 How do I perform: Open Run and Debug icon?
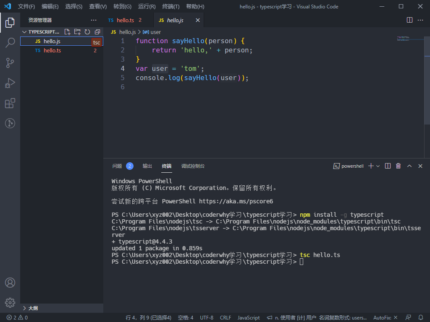click(x=10, y=83)
